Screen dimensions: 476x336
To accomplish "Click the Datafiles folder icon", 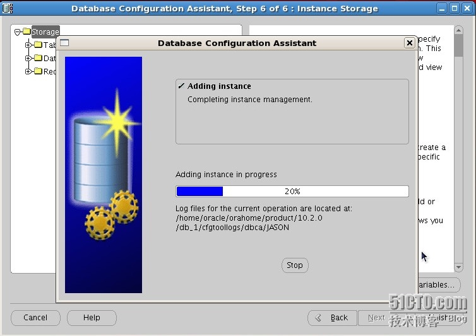I will [x=38, y=57].
